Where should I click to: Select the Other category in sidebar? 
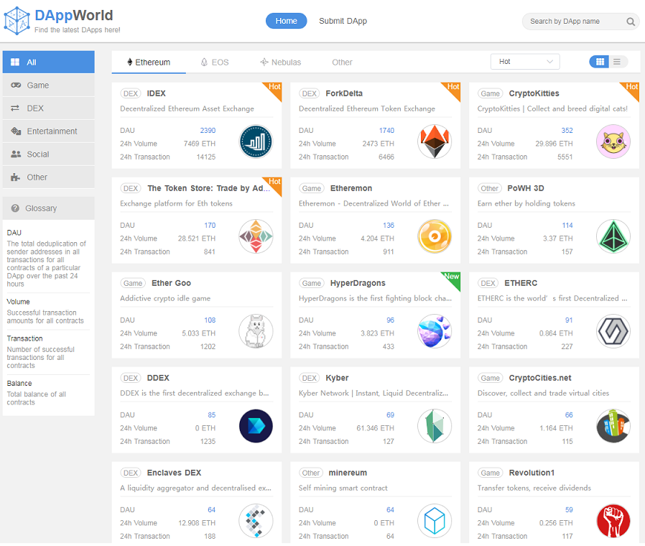[x=49, y=177]
